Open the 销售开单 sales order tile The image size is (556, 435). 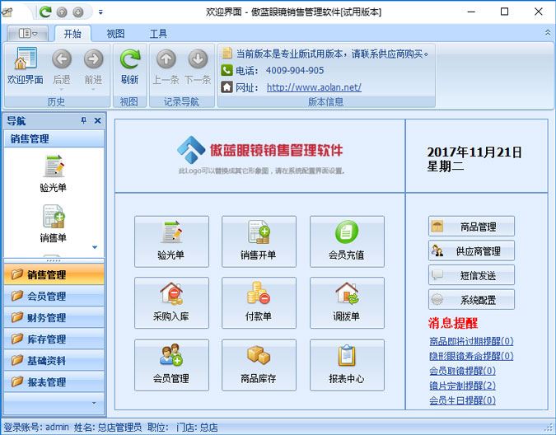pos(259,241)
